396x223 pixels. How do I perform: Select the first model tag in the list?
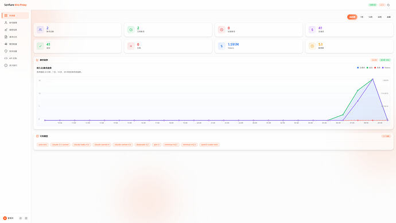point(42,145)
